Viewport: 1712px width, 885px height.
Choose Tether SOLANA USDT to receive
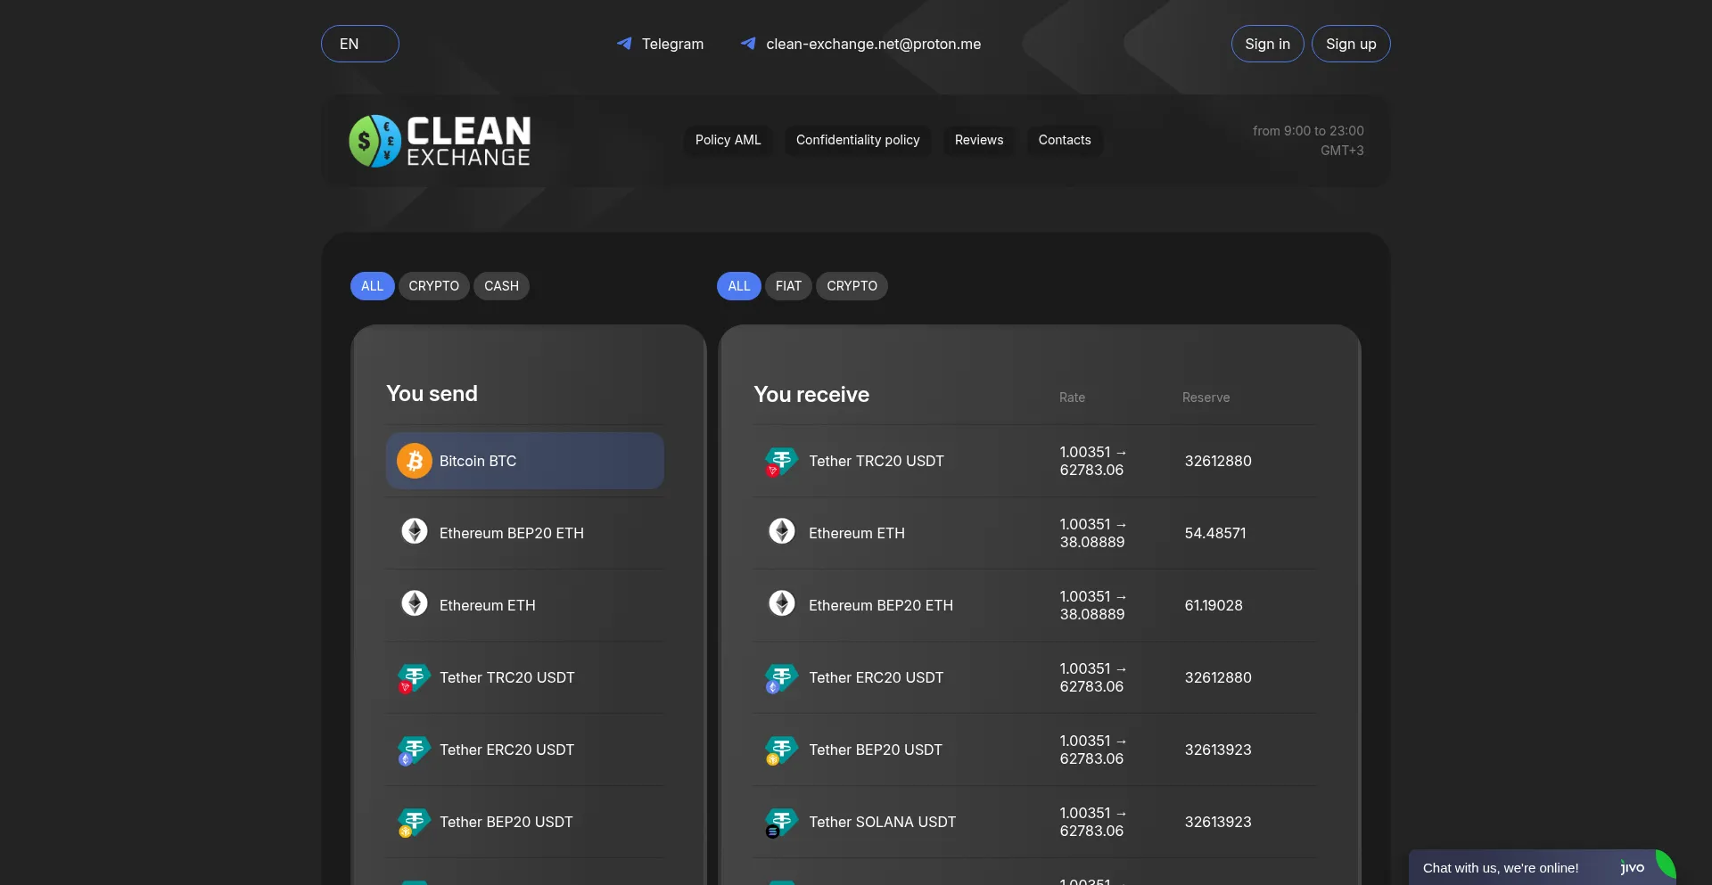point(1034,822)
